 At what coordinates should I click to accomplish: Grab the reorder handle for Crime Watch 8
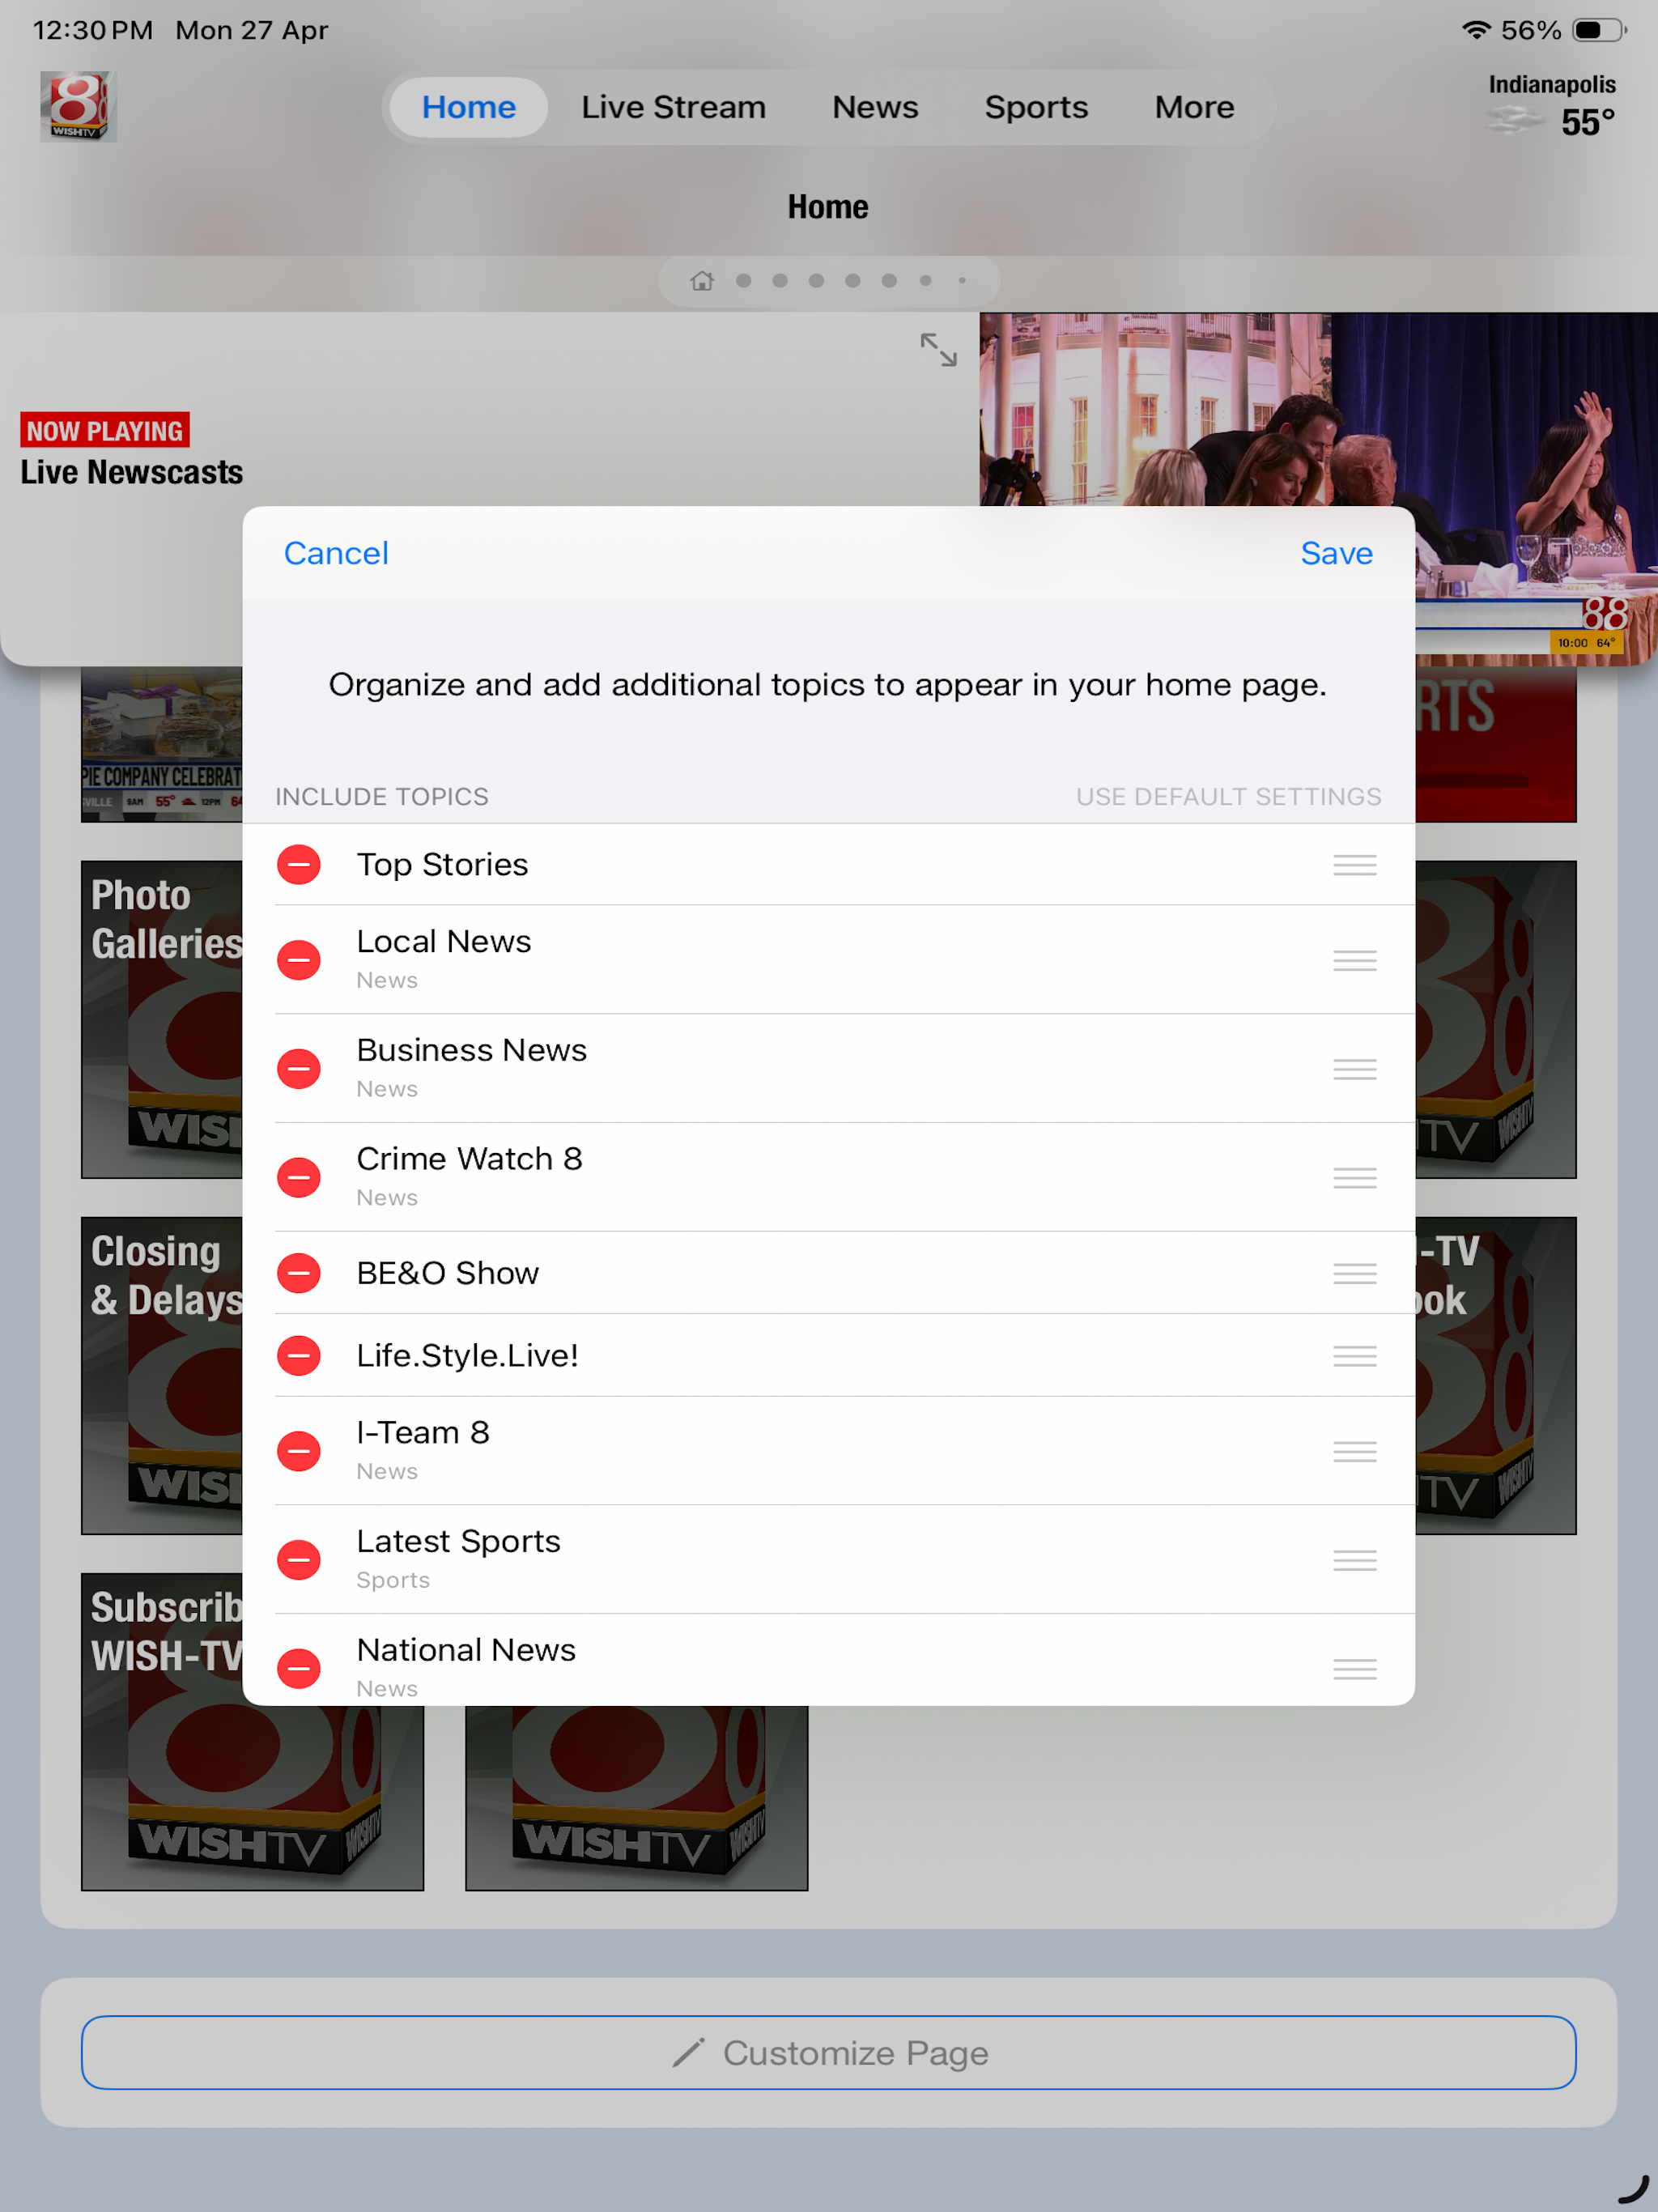pos(1354,1178)
